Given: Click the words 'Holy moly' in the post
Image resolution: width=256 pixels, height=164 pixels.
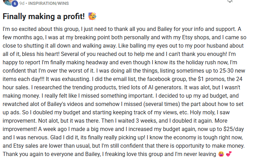Looking at the screenshot, I should coord(202,112).
